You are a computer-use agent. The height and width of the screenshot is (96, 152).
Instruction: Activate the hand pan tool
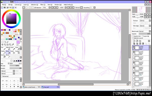click(10, 45)
